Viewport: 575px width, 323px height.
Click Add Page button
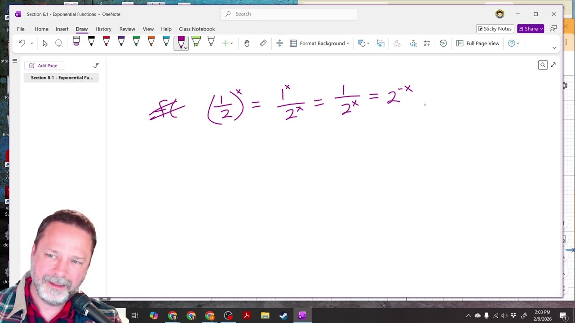click(x=43, y=65)
